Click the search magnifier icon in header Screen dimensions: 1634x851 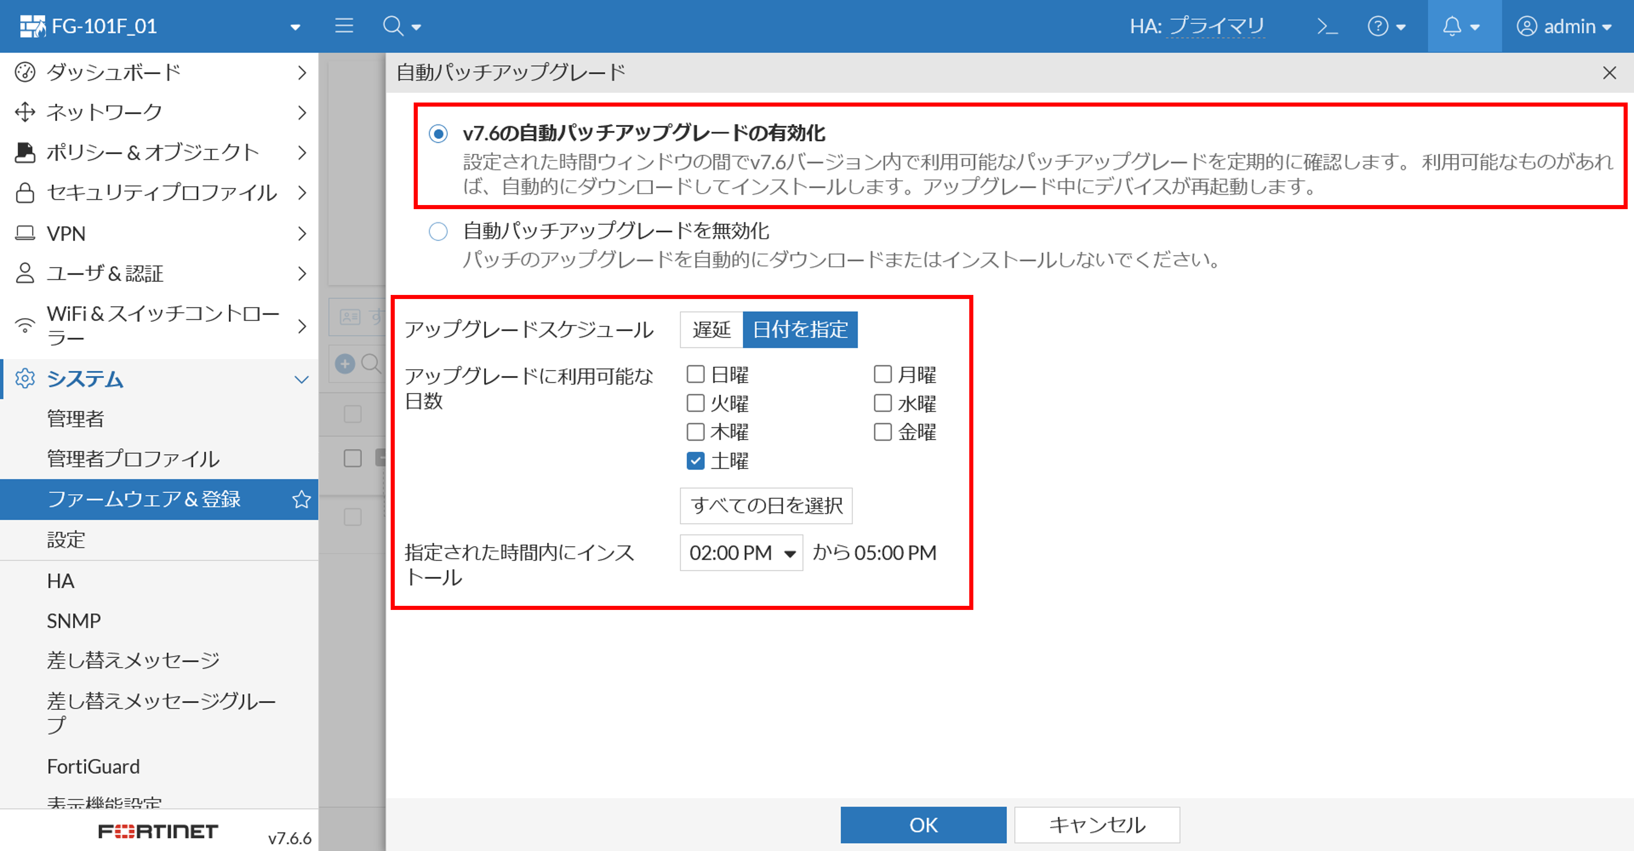[x=393, y=27]
